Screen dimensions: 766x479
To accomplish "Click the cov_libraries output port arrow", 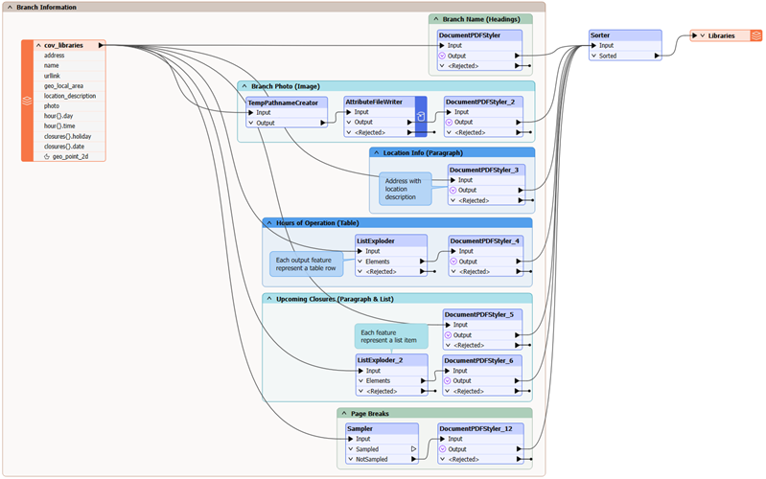I will tap(101, 45).
